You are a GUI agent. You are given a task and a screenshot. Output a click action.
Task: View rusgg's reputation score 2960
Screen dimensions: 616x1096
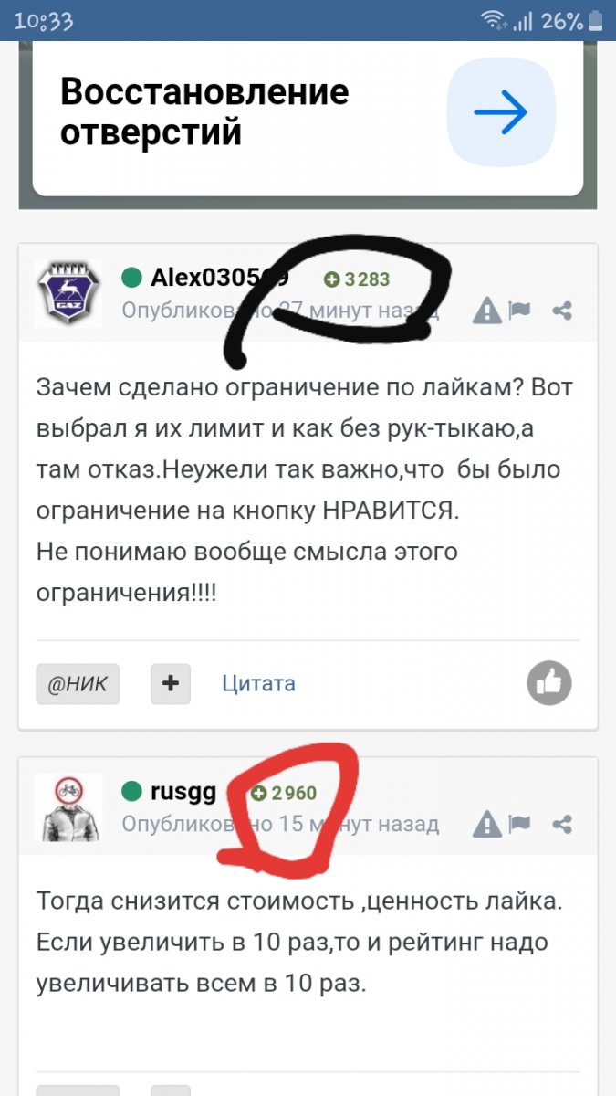pos(284,793)
